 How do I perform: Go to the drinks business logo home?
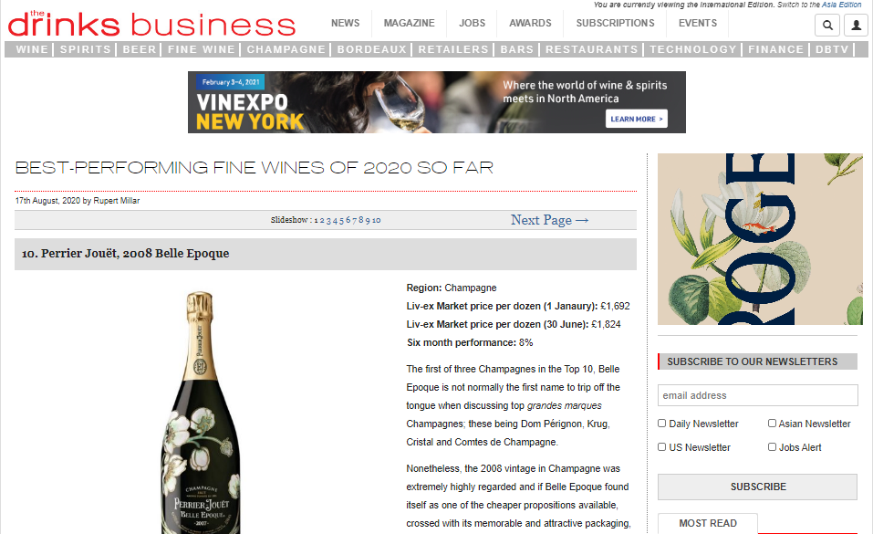[x=151, y=24]
